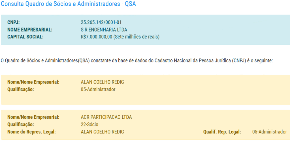This screenshot has width=290, height=142.
Task: Select the CNPJ number 25.265.142/0001-01
Action: pyautogui.click(x=102, y=22)
